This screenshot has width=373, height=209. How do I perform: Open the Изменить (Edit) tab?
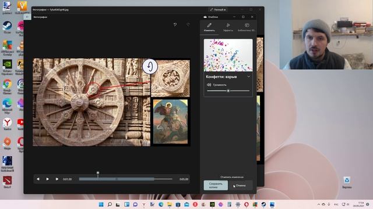209,27
